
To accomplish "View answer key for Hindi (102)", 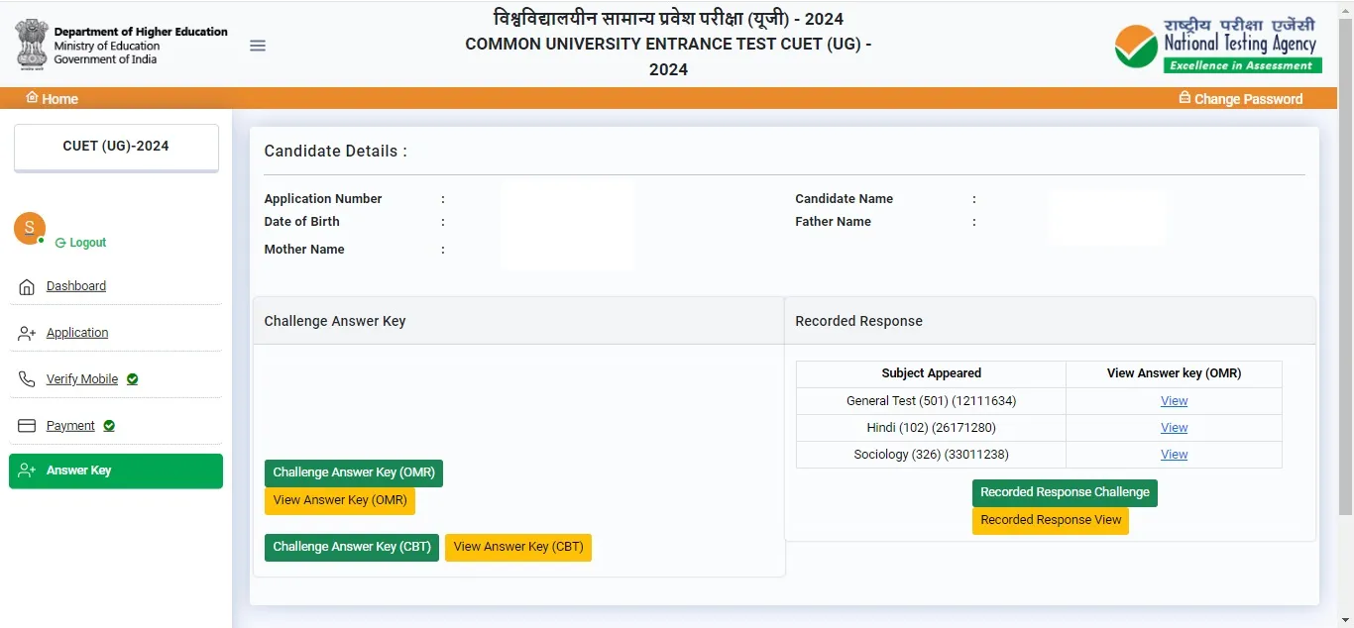I will point(1174,428).
